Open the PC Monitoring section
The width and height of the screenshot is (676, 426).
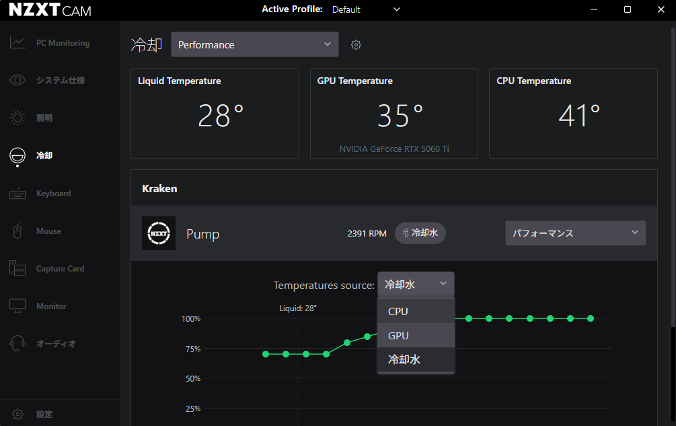point(63,42)
